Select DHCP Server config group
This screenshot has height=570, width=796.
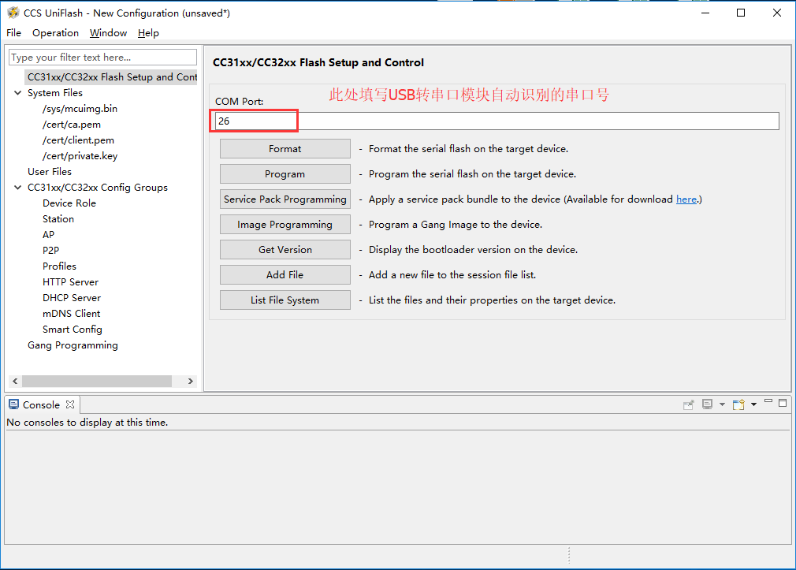click(72, 298)
